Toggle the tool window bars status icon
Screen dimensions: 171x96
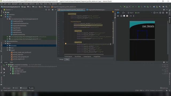pos(2,90)
